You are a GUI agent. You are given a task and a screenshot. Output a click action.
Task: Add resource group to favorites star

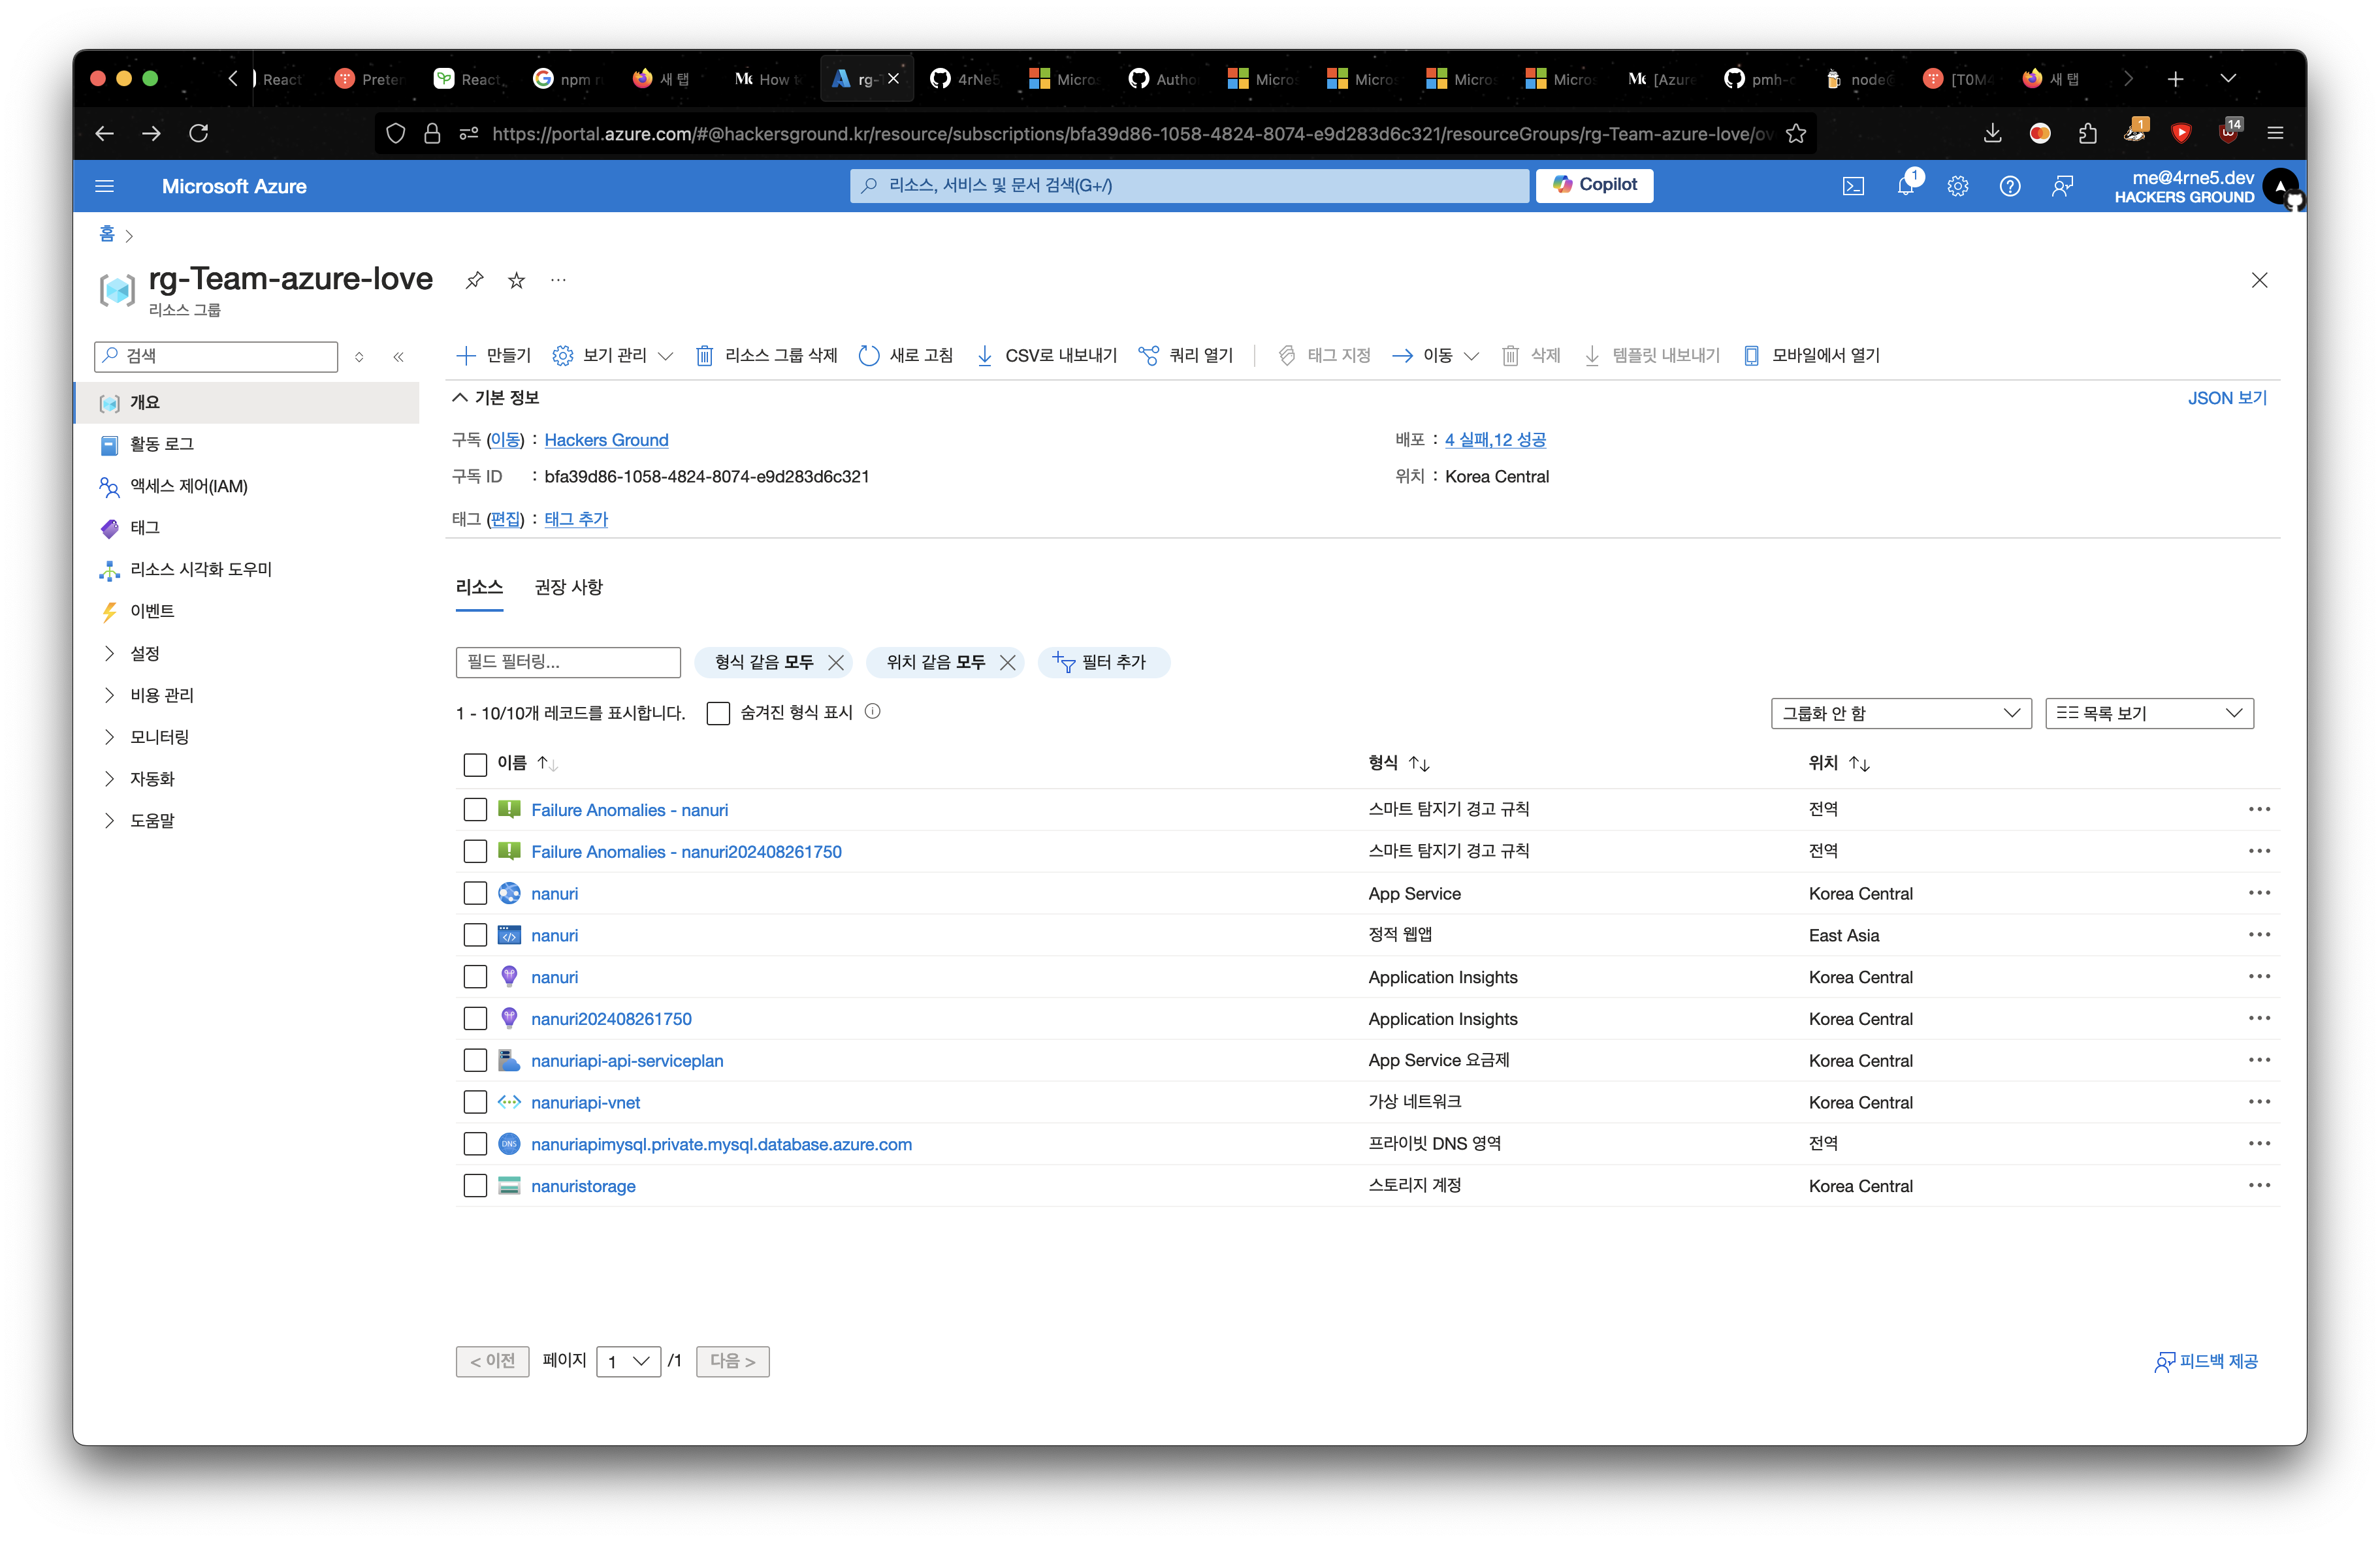click(x=516, y=280)
